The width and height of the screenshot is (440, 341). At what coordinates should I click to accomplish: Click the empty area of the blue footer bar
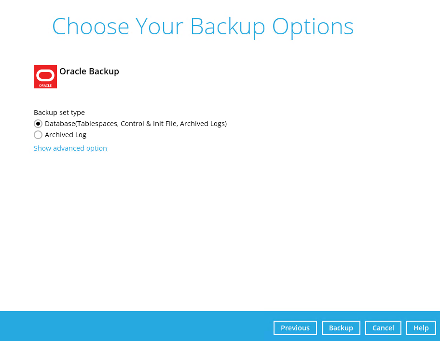135,327
